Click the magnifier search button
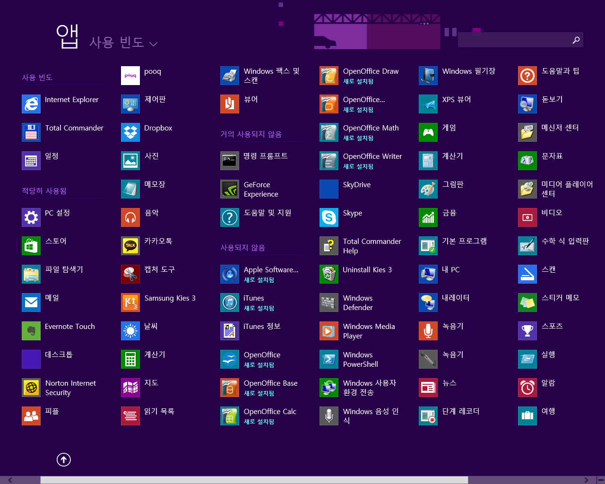Image resolution: width=605 pixels, height=484 pixels. tap(576, 40)
